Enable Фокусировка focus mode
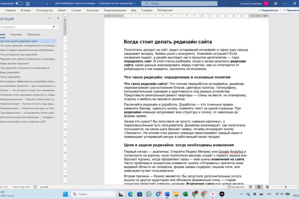Image resolution: width=299 pixels, height=199 pixels. [236, 187]
